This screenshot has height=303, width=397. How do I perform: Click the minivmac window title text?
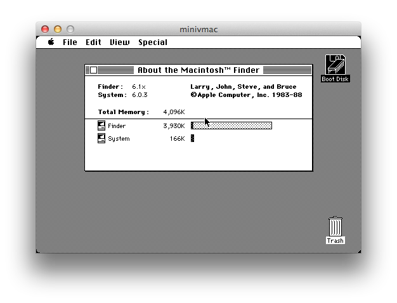click(x=198, y=30)
